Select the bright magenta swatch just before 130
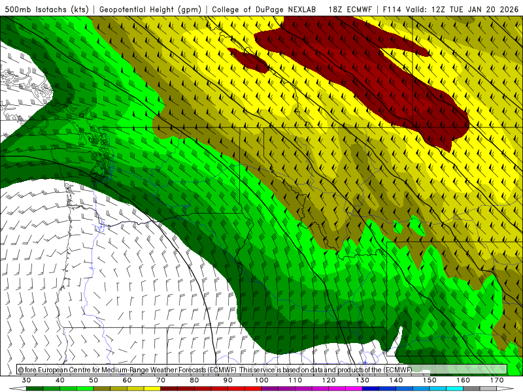Image resolution: width=523 pixels, height=392 pixels. pos(354,389)
